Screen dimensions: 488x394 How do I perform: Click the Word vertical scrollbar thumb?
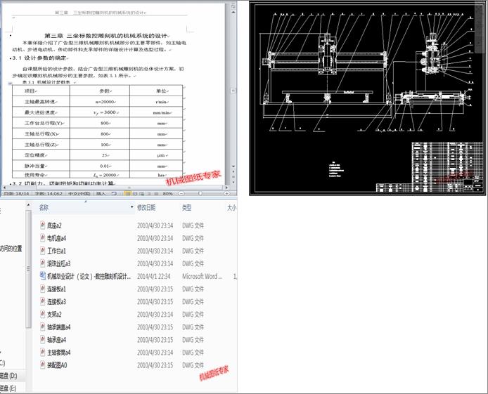click(x=233, y=91)
